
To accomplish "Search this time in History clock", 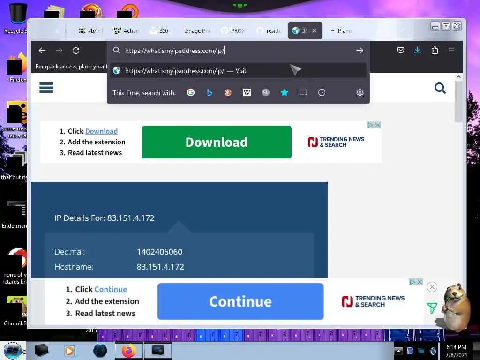I will (x=322, y=92).
